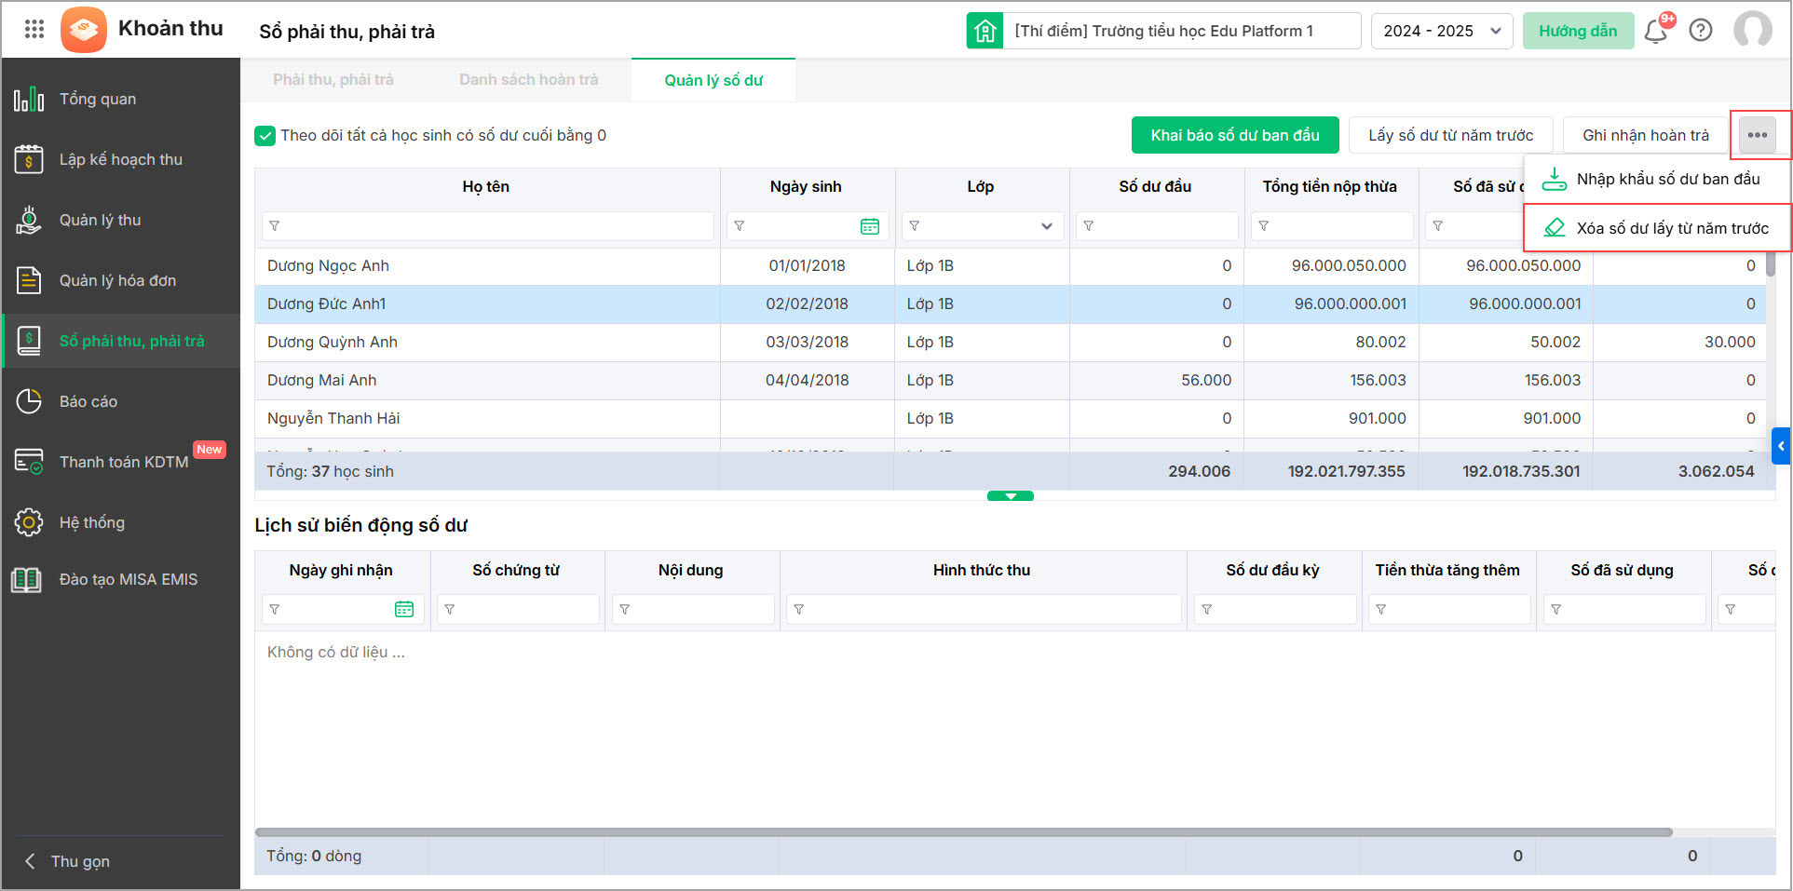Click filter icon in Tổng tiền nộp thừa column

(1264, 226)
